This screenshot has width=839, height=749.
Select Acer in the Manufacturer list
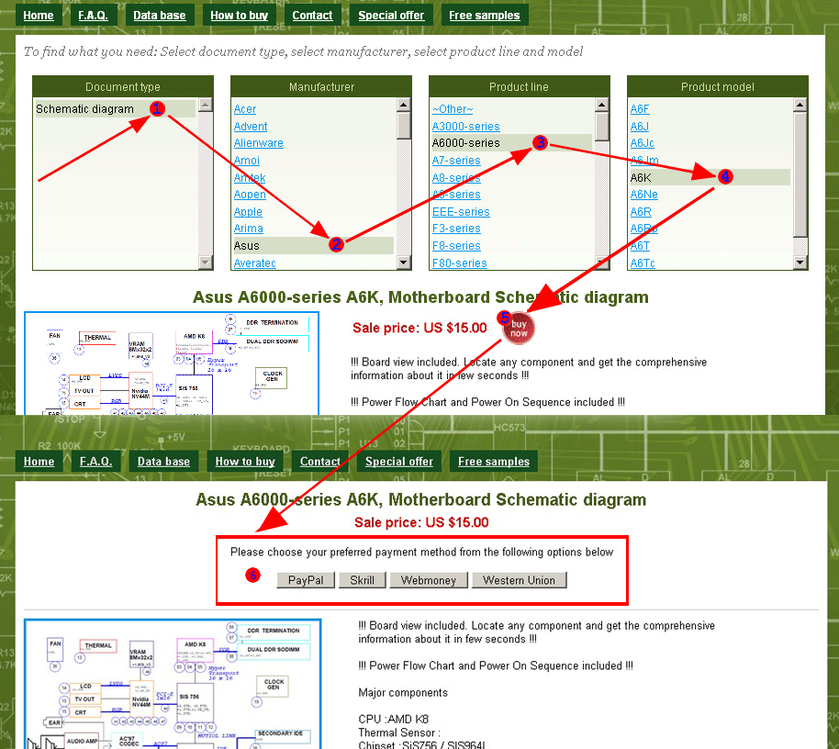click(245, 109)
